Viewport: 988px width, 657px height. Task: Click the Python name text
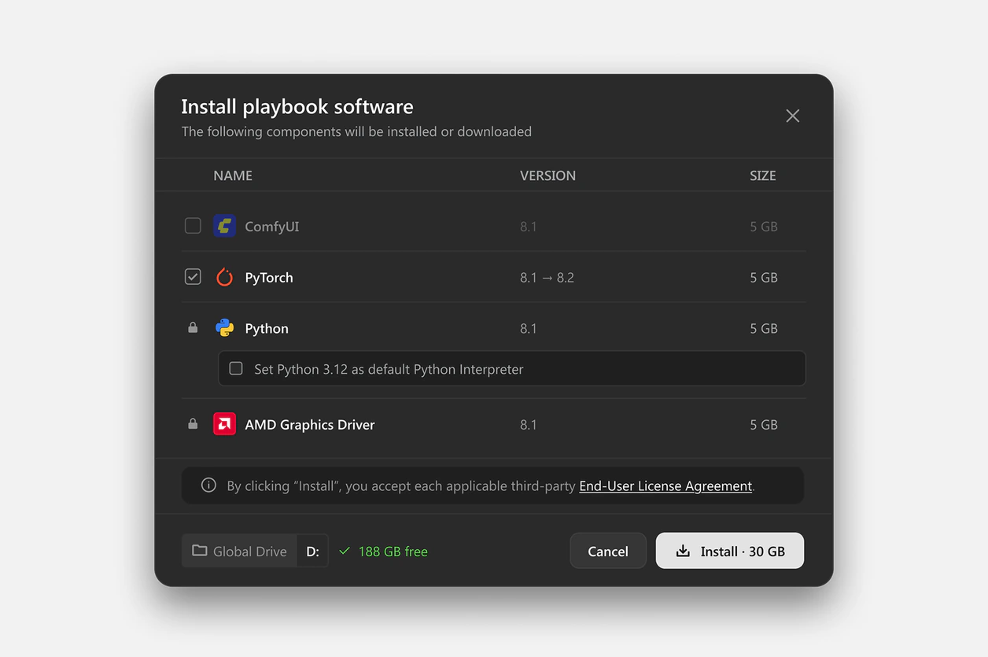(x=267, y=329)
